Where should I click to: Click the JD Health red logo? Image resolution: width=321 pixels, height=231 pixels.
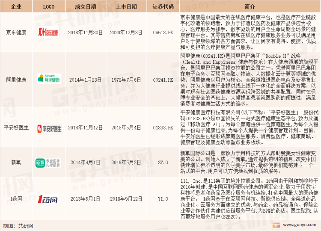48,32
